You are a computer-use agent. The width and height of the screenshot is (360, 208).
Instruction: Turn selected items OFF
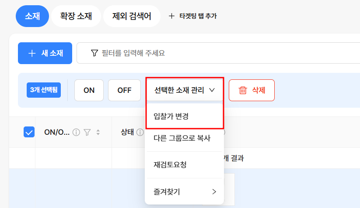124,90
